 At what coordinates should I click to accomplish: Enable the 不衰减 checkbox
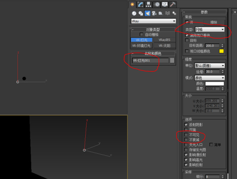click(186, 140)
